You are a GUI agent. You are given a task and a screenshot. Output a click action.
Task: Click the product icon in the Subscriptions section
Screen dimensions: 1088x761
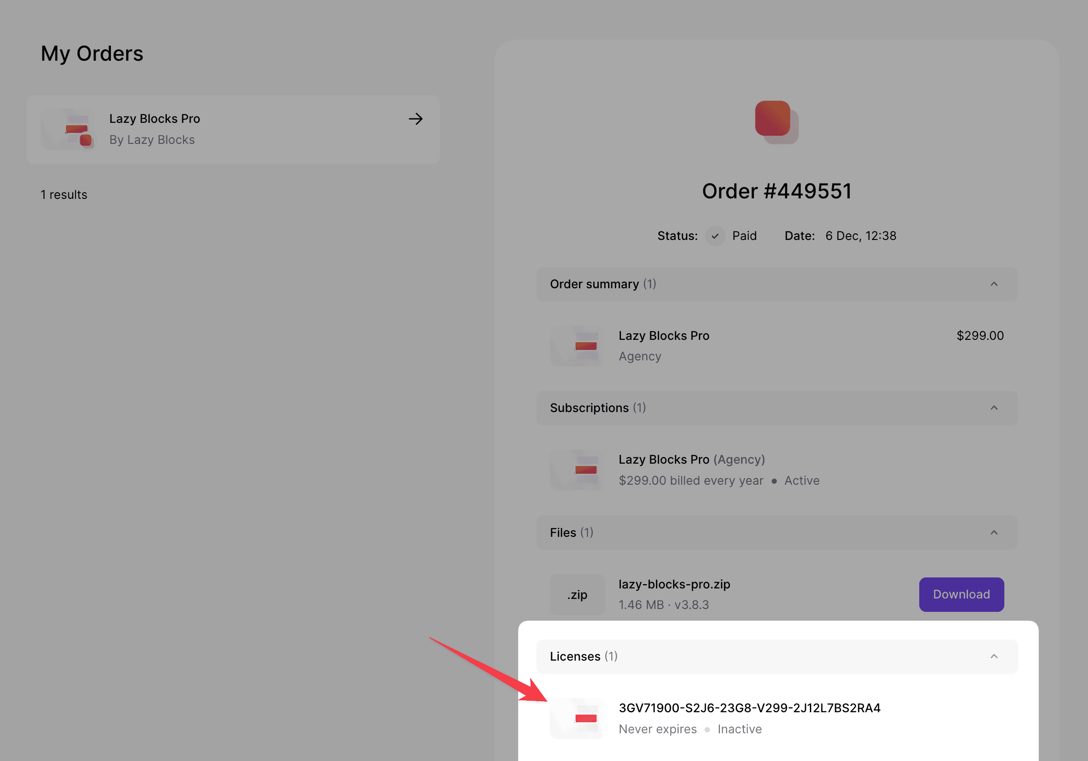577,469
